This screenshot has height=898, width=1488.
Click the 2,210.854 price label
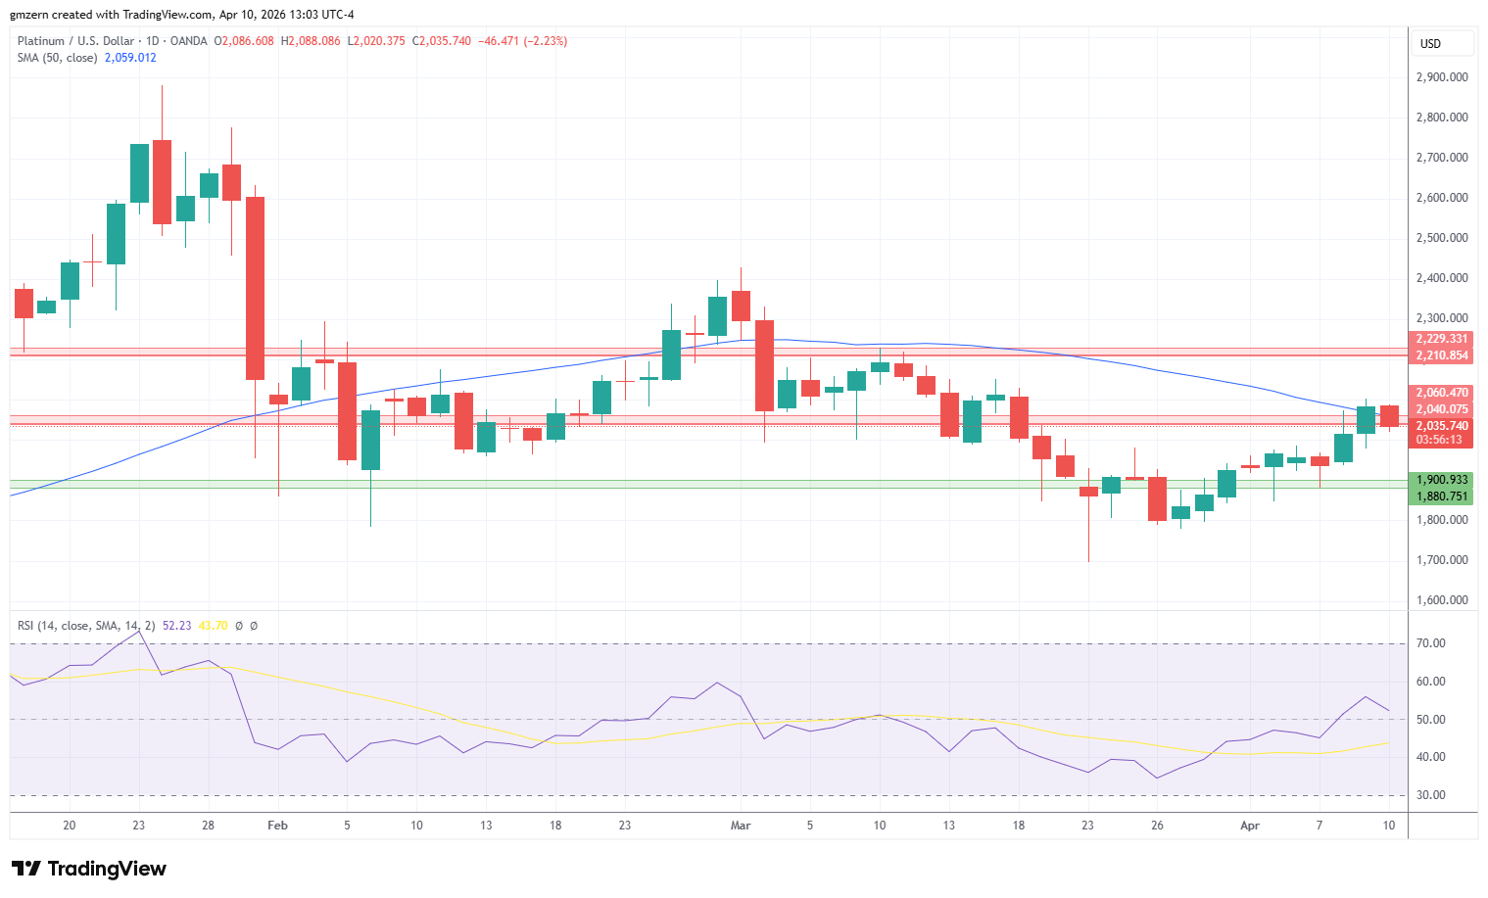pos(1442,355)
